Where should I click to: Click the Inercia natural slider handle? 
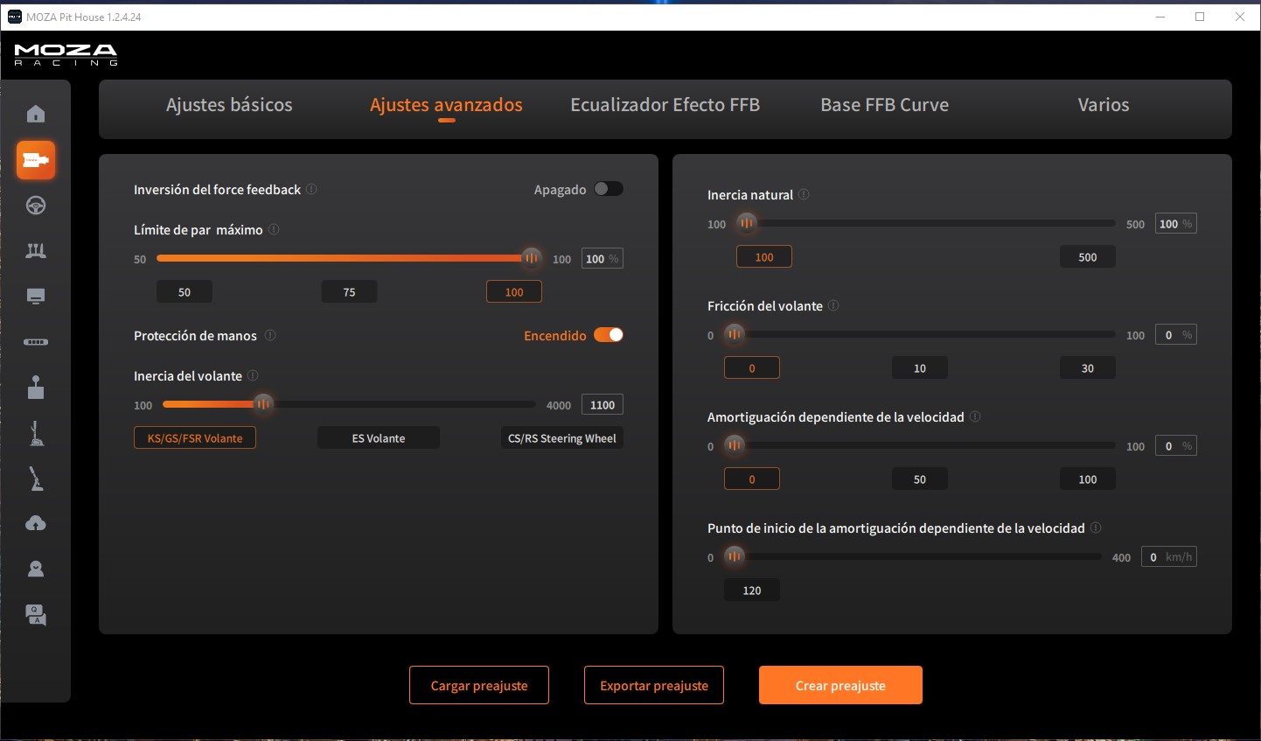point(747,223)
